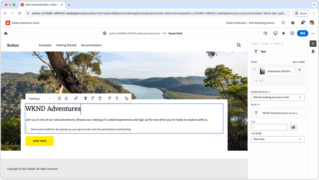
Task: Open the Guest profile button
Action: pyautogui.click(x=301, y=13)
